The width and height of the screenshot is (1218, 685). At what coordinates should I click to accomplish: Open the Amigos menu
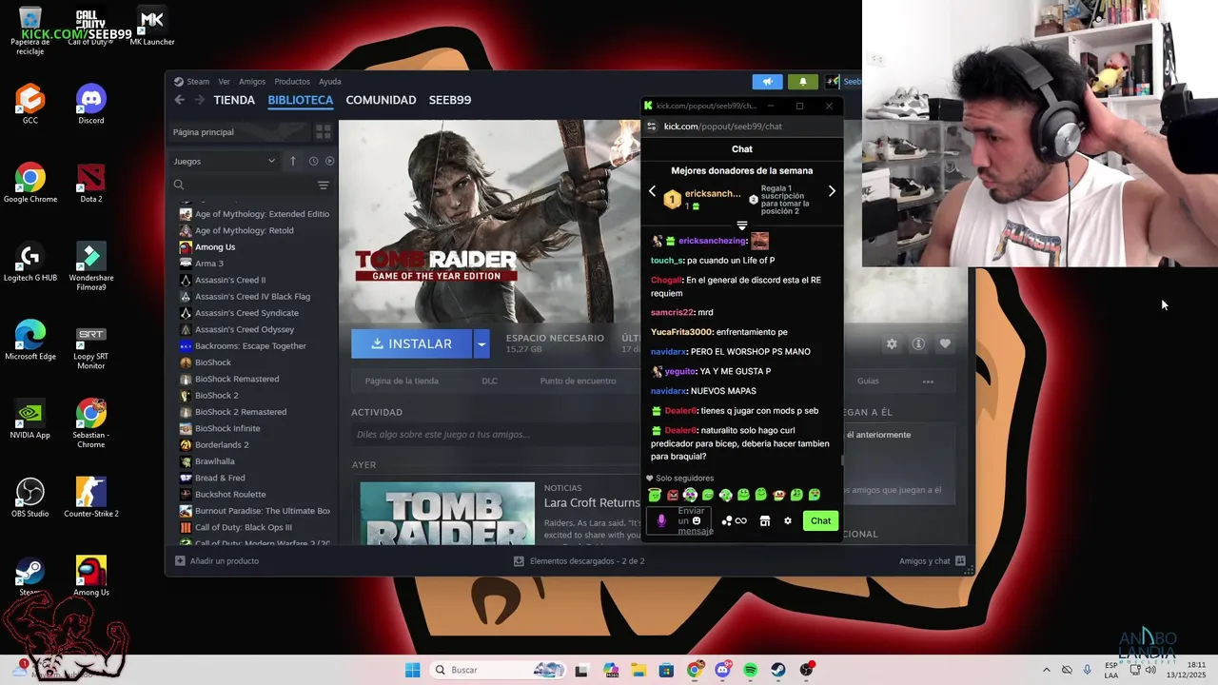(252, 82)
